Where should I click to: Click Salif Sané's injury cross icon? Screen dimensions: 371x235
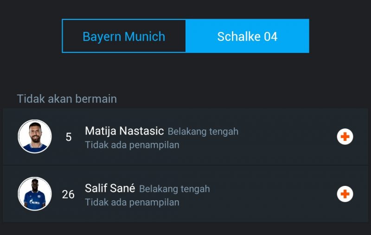(345, 194)
